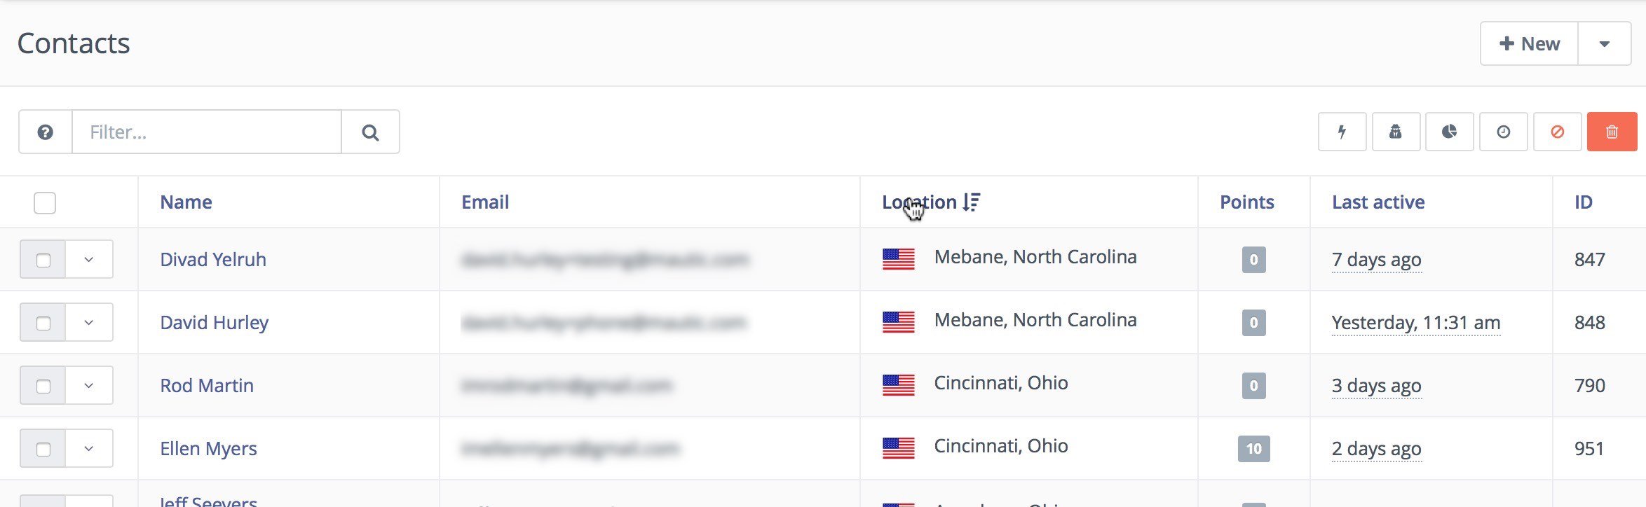This screenshot has height=507, width=1646.
Task: Sort contacts by the Name column header
Action: click(x=186, y=202)
